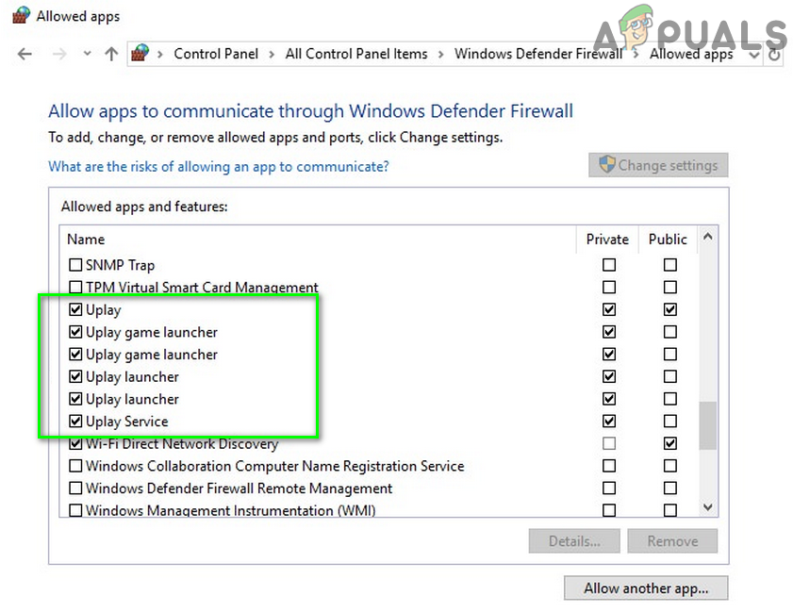Select Windows Management Instrumentation (WMI) row text
Screen dimensions: 793x613
pyautogui.click(x=231, y=510)
